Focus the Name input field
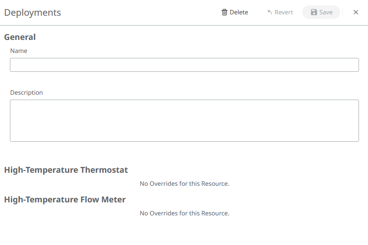The image size is (368, 245). pyautogui.click(x=184, y=65)
